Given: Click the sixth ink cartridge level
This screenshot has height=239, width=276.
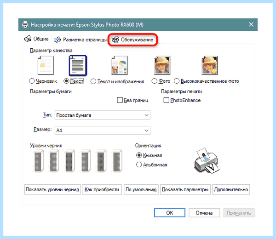Looking at the screenshot, I should (x=117, y=161).
